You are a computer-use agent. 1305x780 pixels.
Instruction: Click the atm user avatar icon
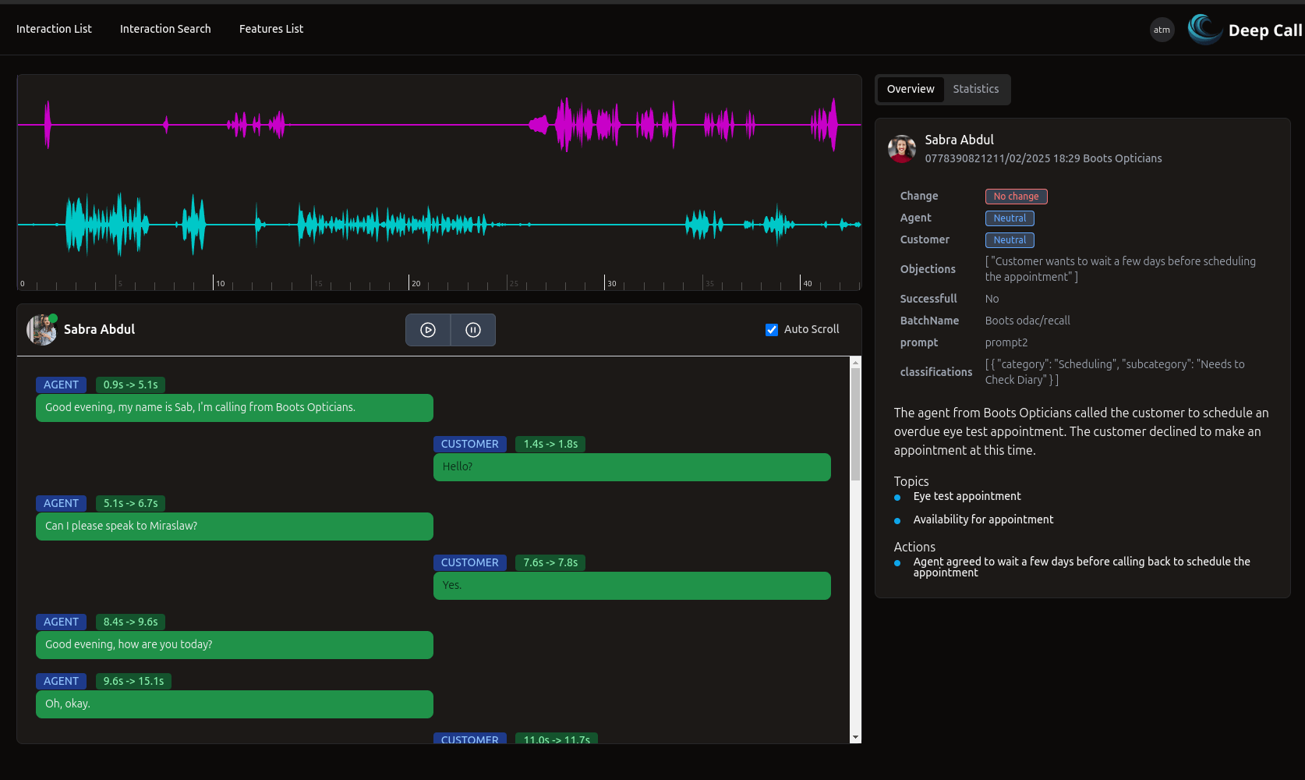[1162, 30]
